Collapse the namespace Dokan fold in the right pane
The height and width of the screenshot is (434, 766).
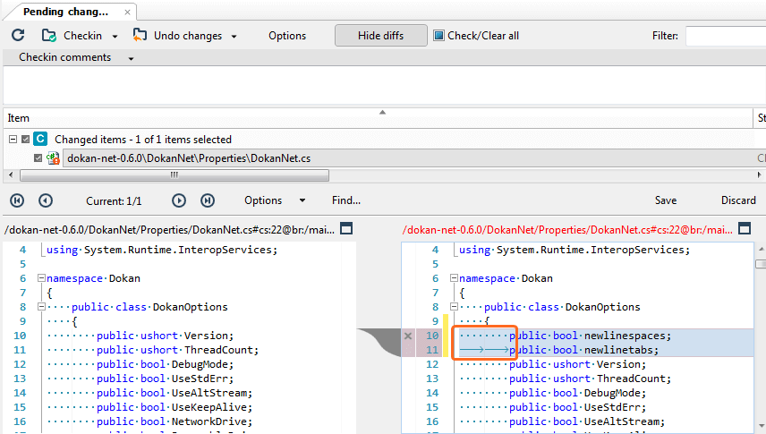[x=454, y=278]
